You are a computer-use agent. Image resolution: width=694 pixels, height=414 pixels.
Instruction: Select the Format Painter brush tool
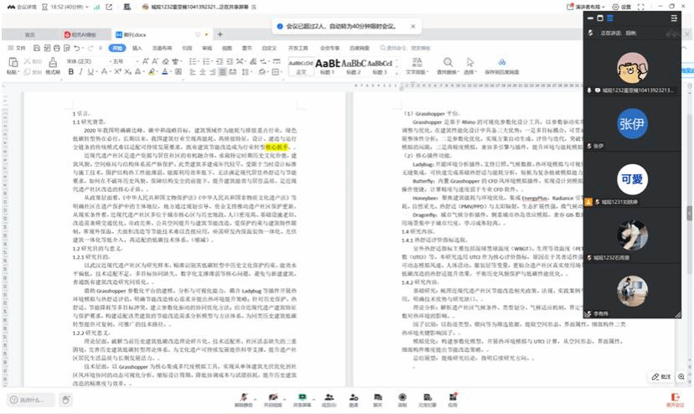(53, 62)
